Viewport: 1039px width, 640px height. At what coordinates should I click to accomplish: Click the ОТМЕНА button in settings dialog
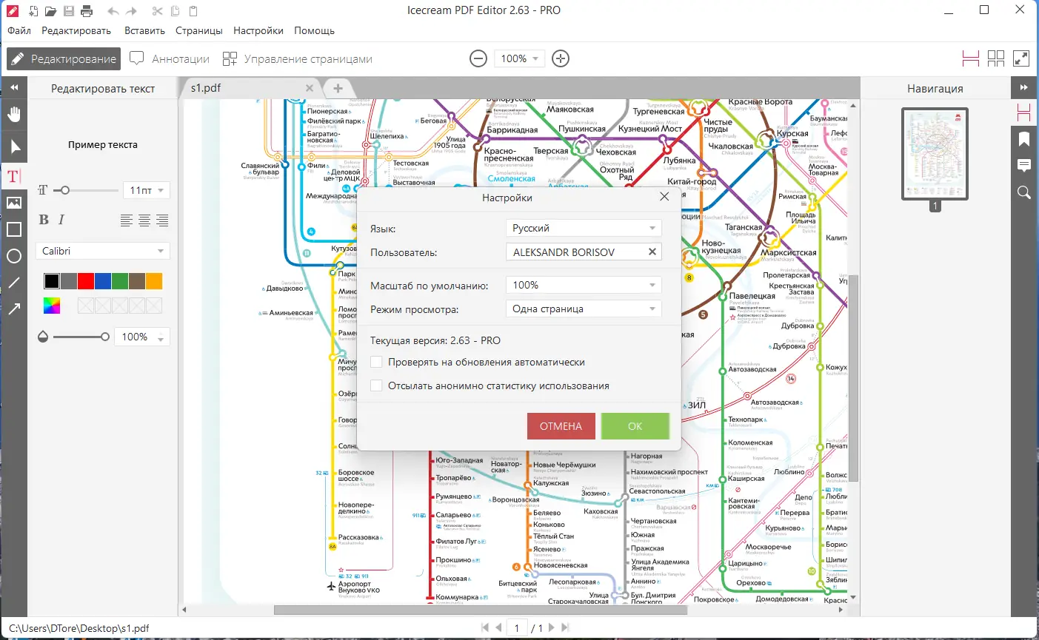tap(561, 426)
